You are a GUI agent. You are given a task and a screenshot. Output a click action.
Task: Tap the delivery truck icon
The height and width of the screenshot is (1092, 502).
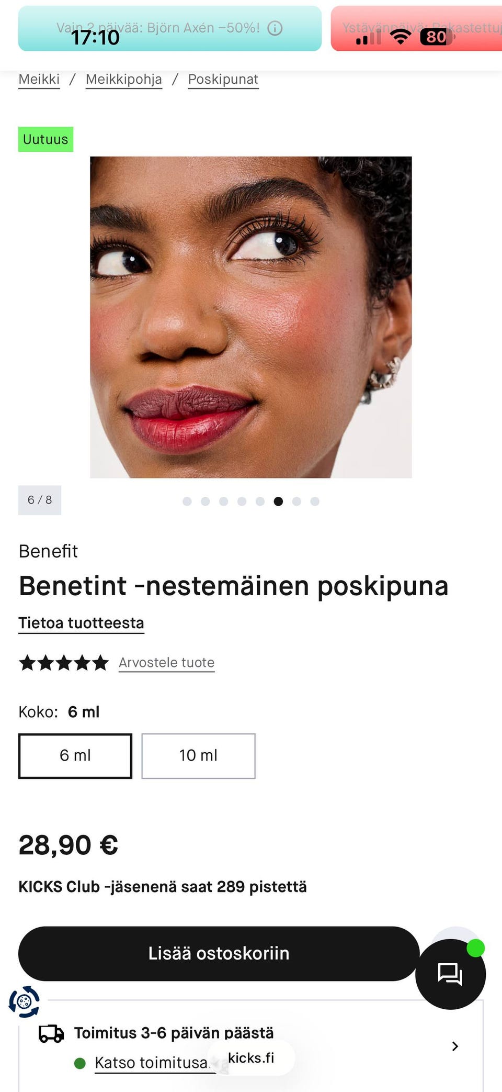pyautogui.click(x=51, y=1033)
